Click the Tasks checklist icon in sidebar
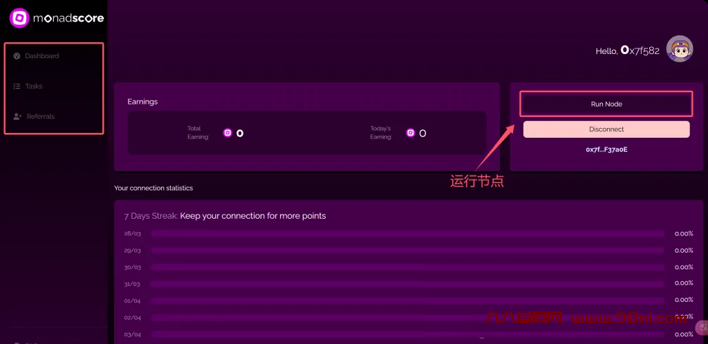The height and width of the screenshot is (344, 708). point(17,87)
